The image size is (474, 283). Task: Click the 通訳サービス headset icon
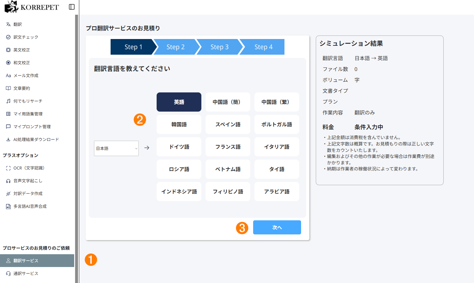click(8, 273)
